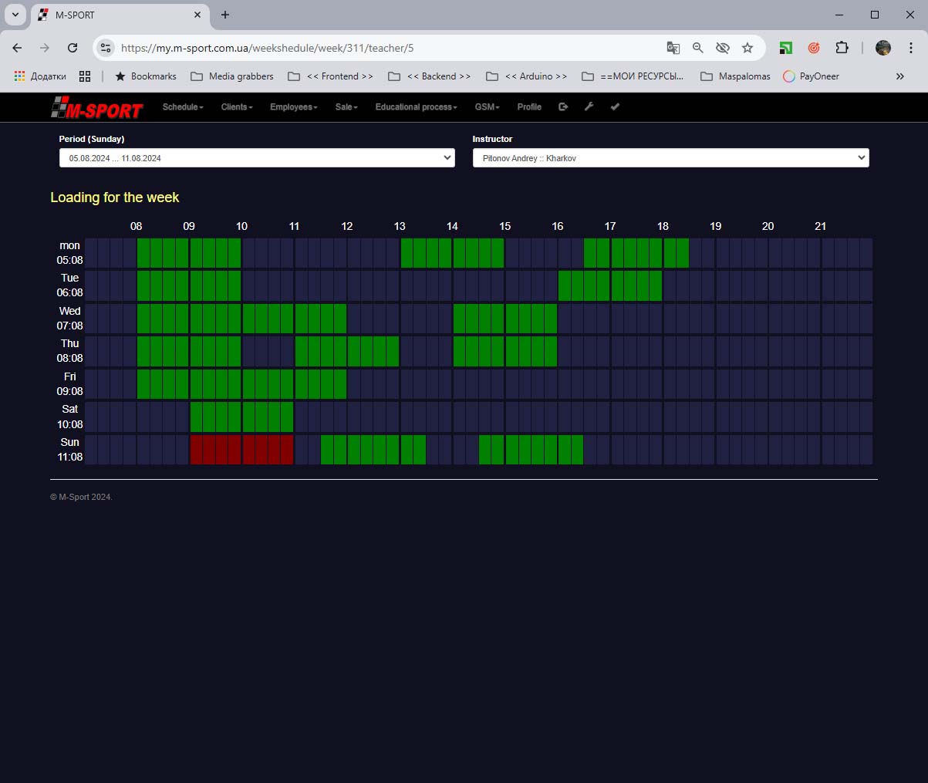
Task: Open the Instructor selection dropdown
Action: 670,158
